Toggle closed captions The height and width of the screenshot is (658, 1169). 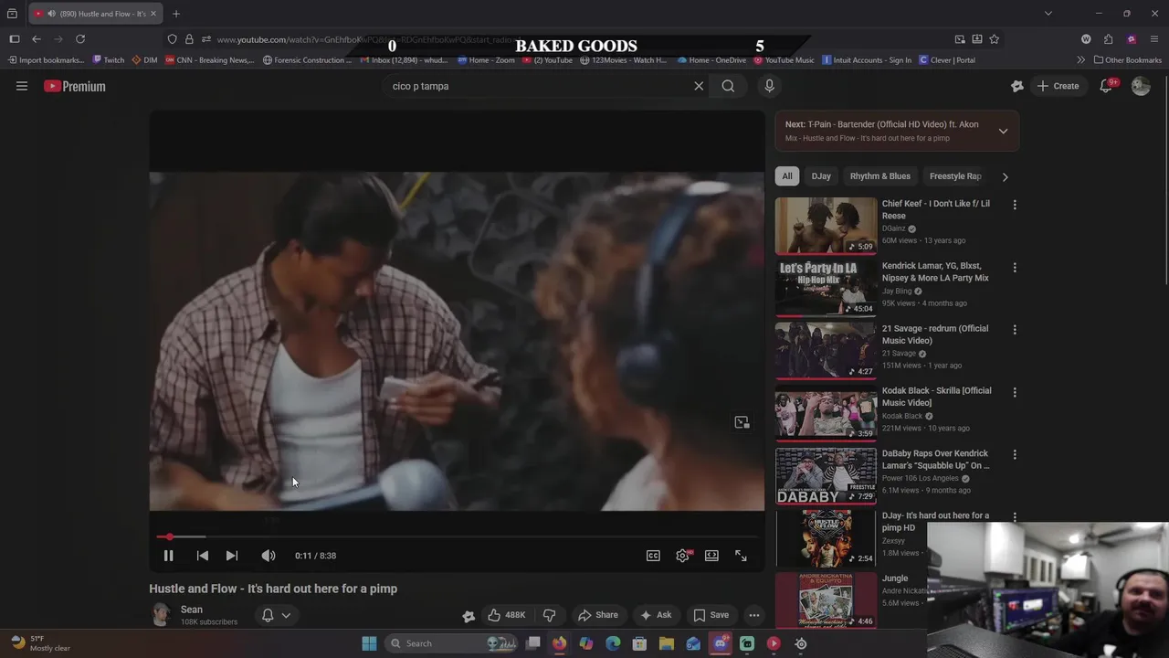click(653, 556)
